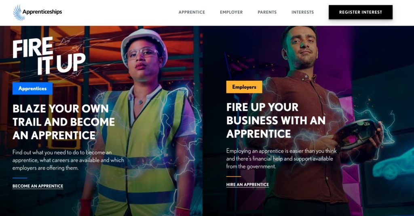This screenshot has height=216, width=414.
Task: Click the paragraph starting 'Employing an apprentice is easier'
Action: (281, 159)
